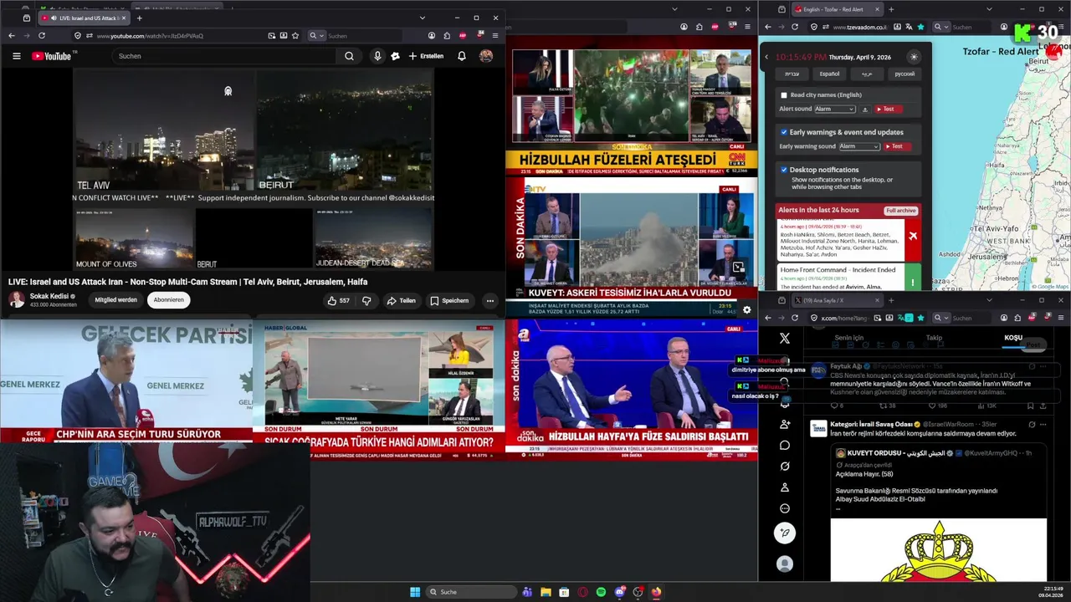Toggle light theme sun icon in Tzofar panel
The width and height of the screenshot is (1071, 602).
(x=914, y=57)
